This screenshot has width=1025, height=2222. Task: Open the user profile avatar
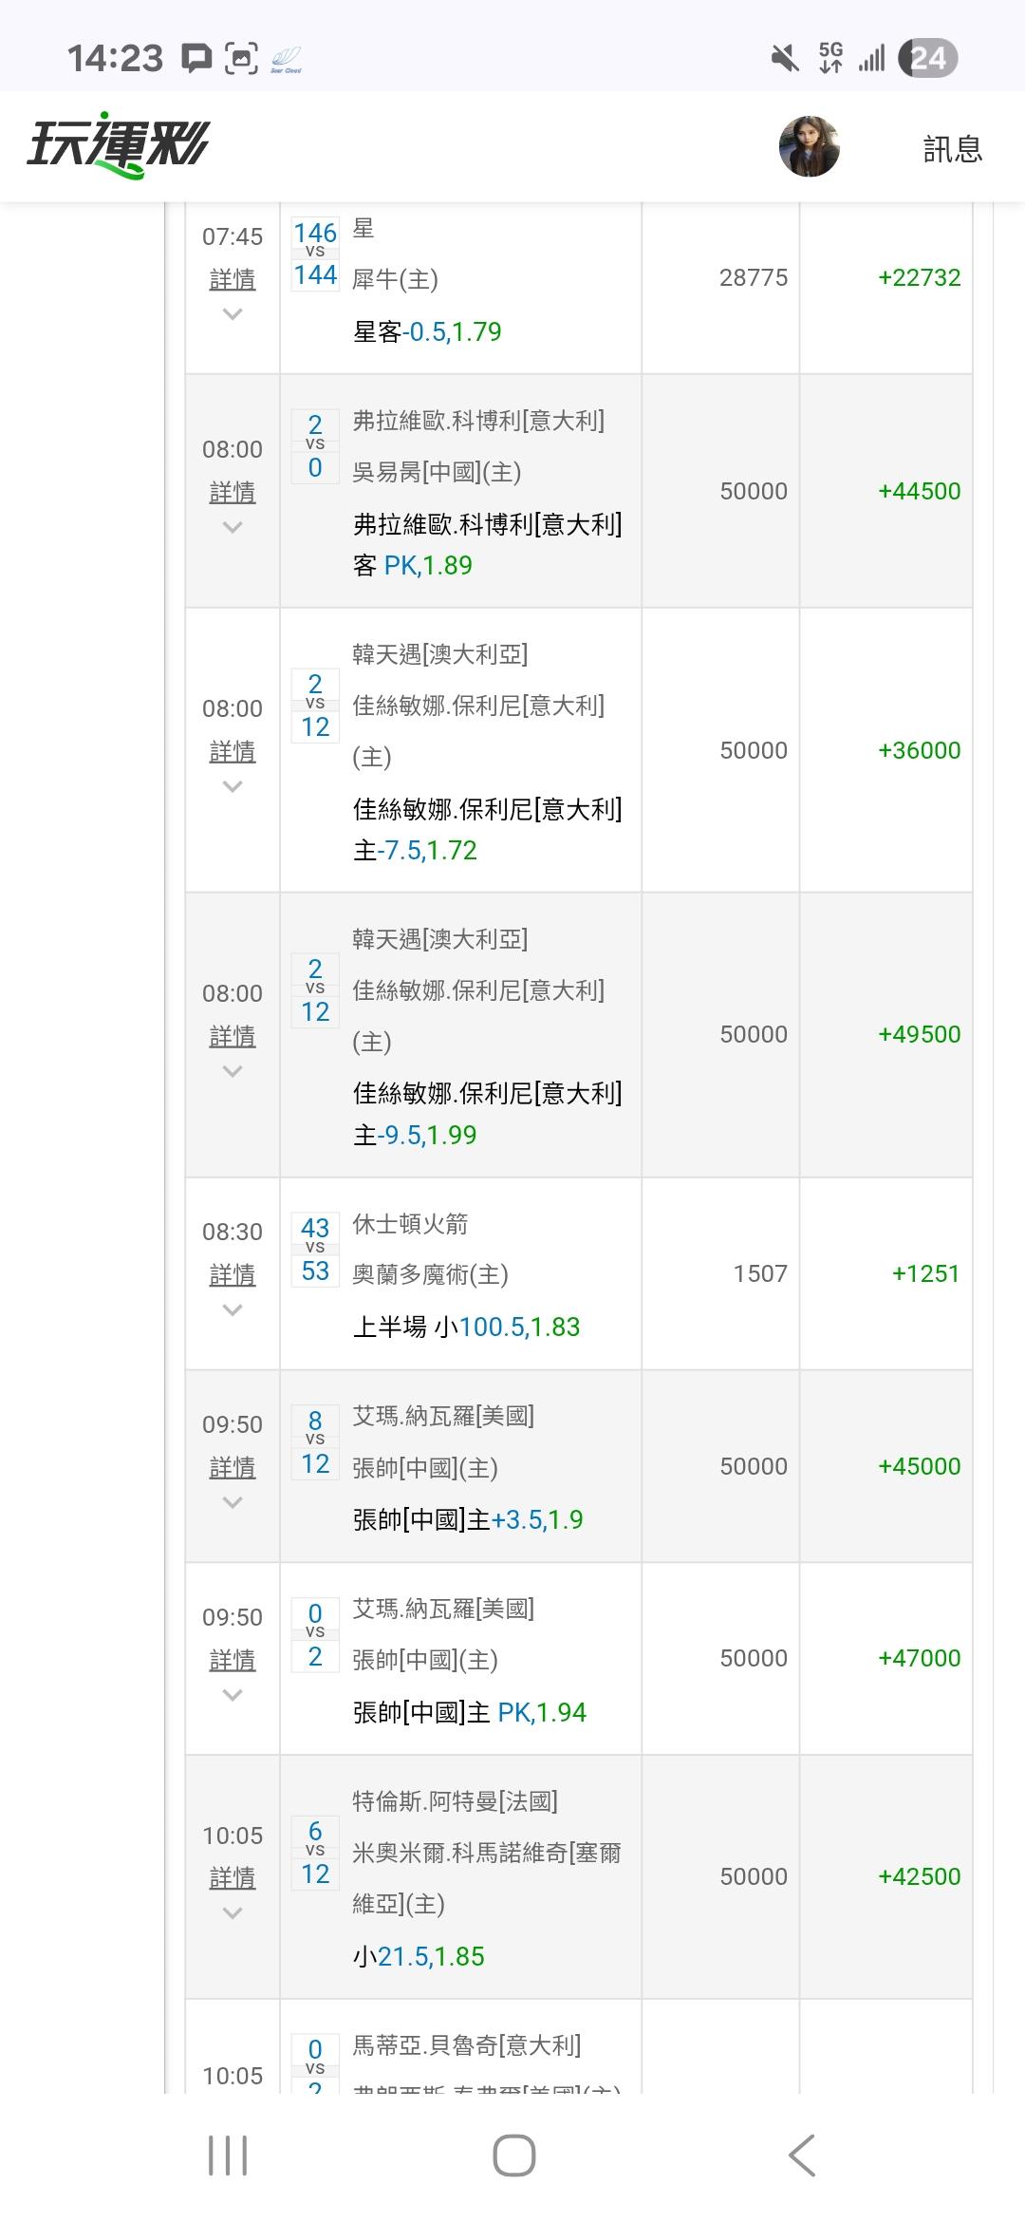pos(809,146)
